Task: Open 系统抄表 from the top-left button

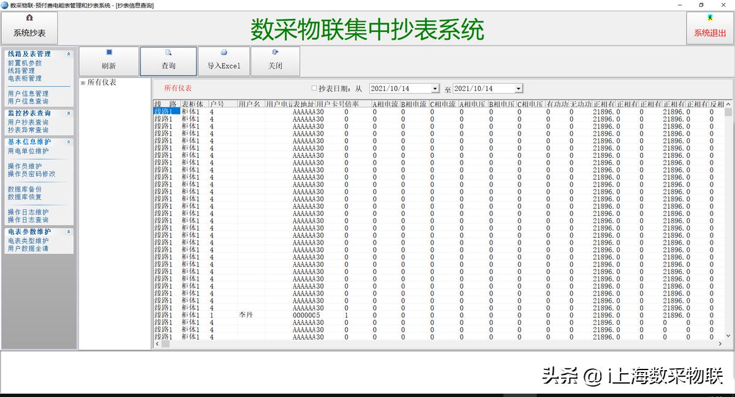Action: pyautogui.click(x=29, y=28)
